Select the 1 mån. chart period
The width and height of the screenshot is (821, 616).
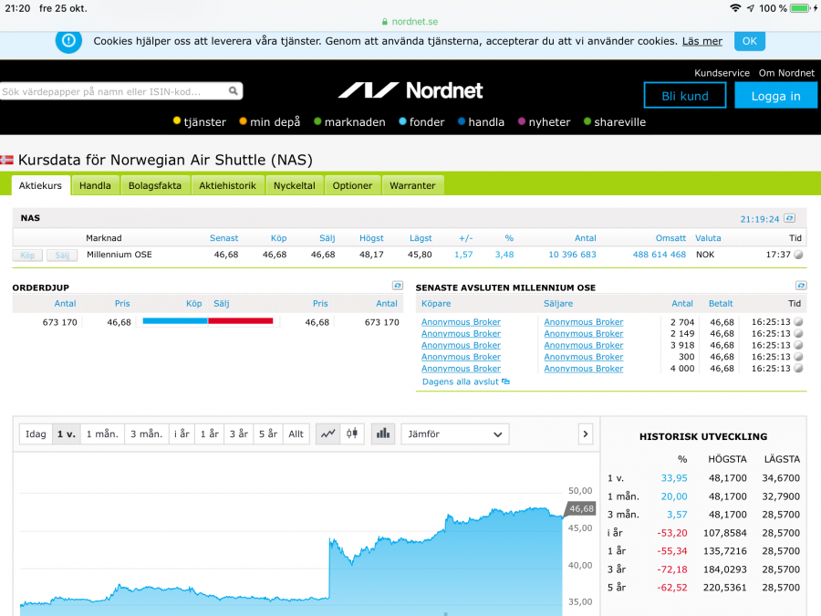(x=102, y=434)
